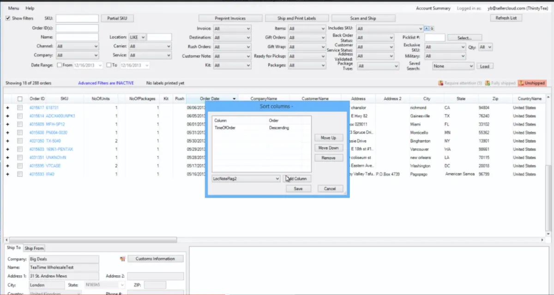Check the box for order 4015617
Viewport: 554px width, 295px height.
tap(20, 108)
